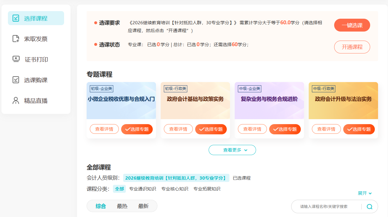View details of 政府会计升级与法治实务

326,129
